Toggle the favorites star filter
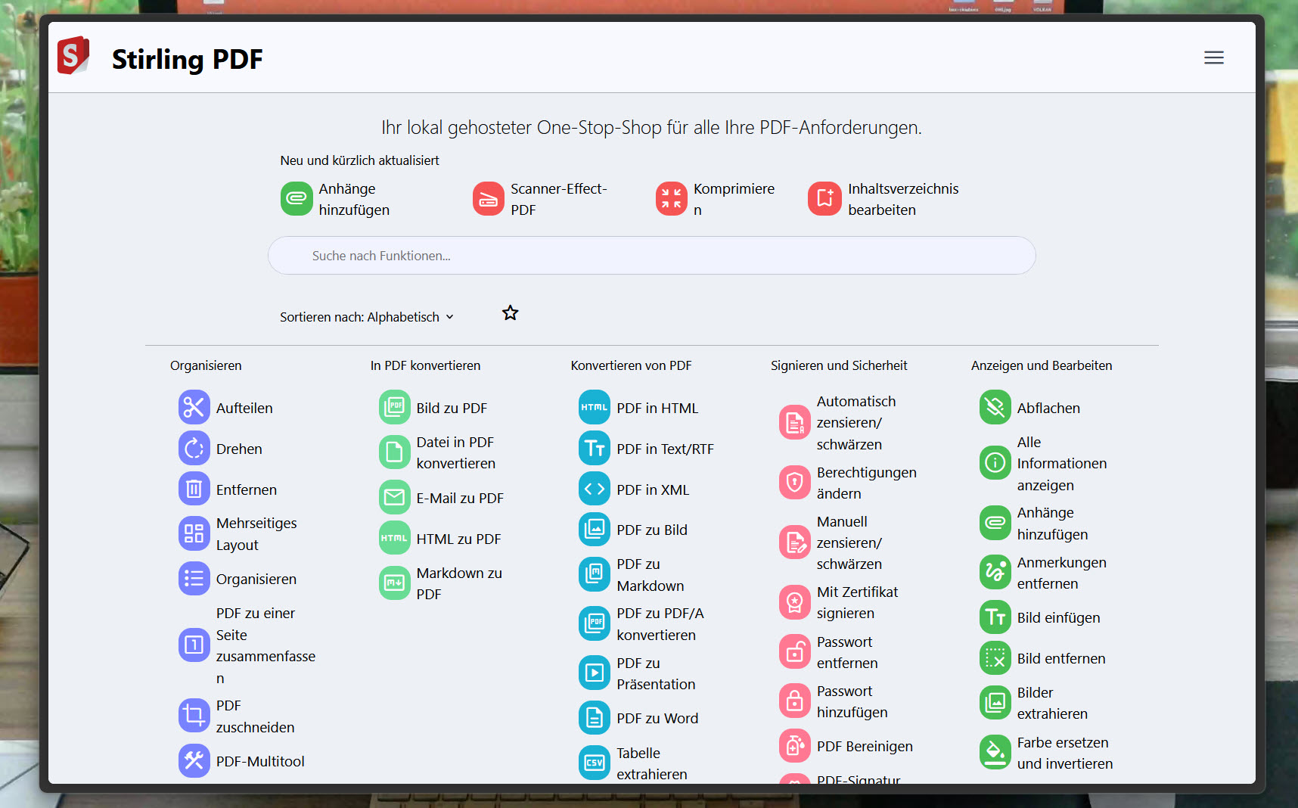The image size is (1298, 808). pos(511,313)
